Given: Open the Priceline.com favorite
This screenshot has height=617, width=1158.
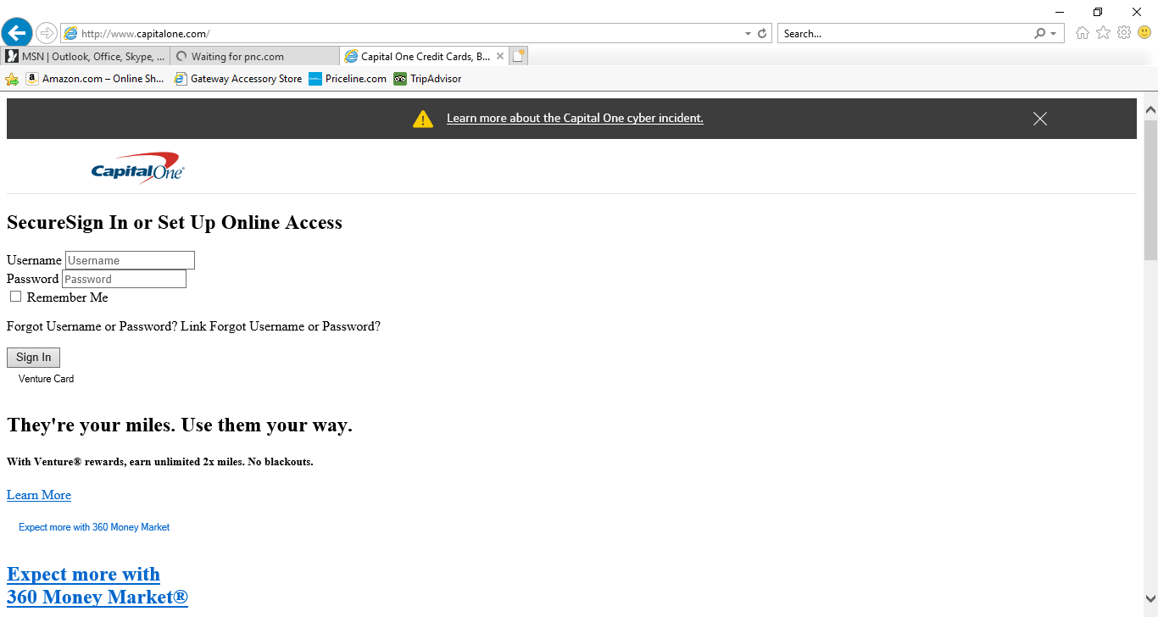Looking at the screenshot, I should coord(348,79).
